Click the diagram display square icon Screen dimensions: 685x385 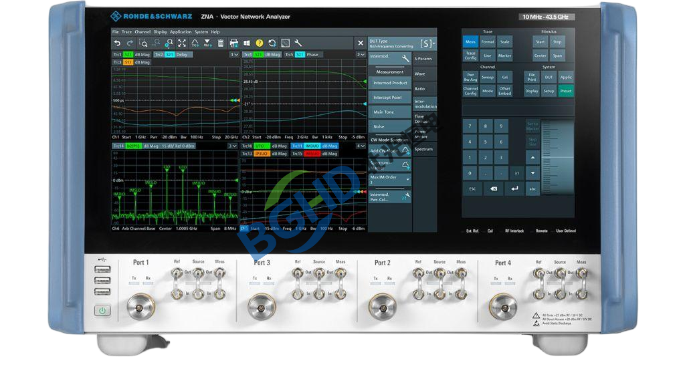tap(285, 43)
